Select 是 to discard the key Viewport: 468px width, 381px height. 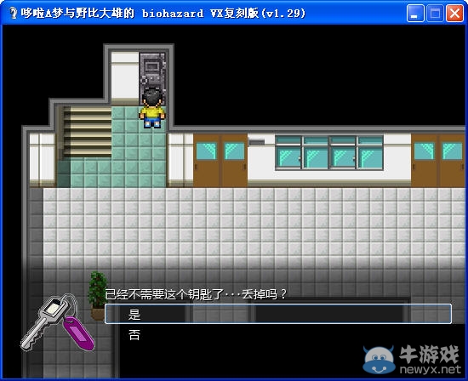[278, 314]
